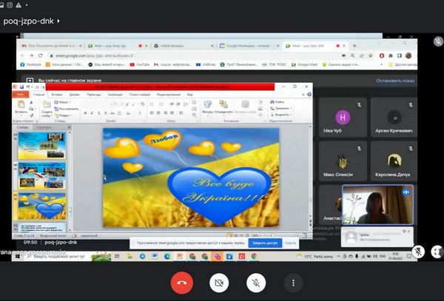
Task: Open the Facebook bookmark
Action: pos(31,64)
